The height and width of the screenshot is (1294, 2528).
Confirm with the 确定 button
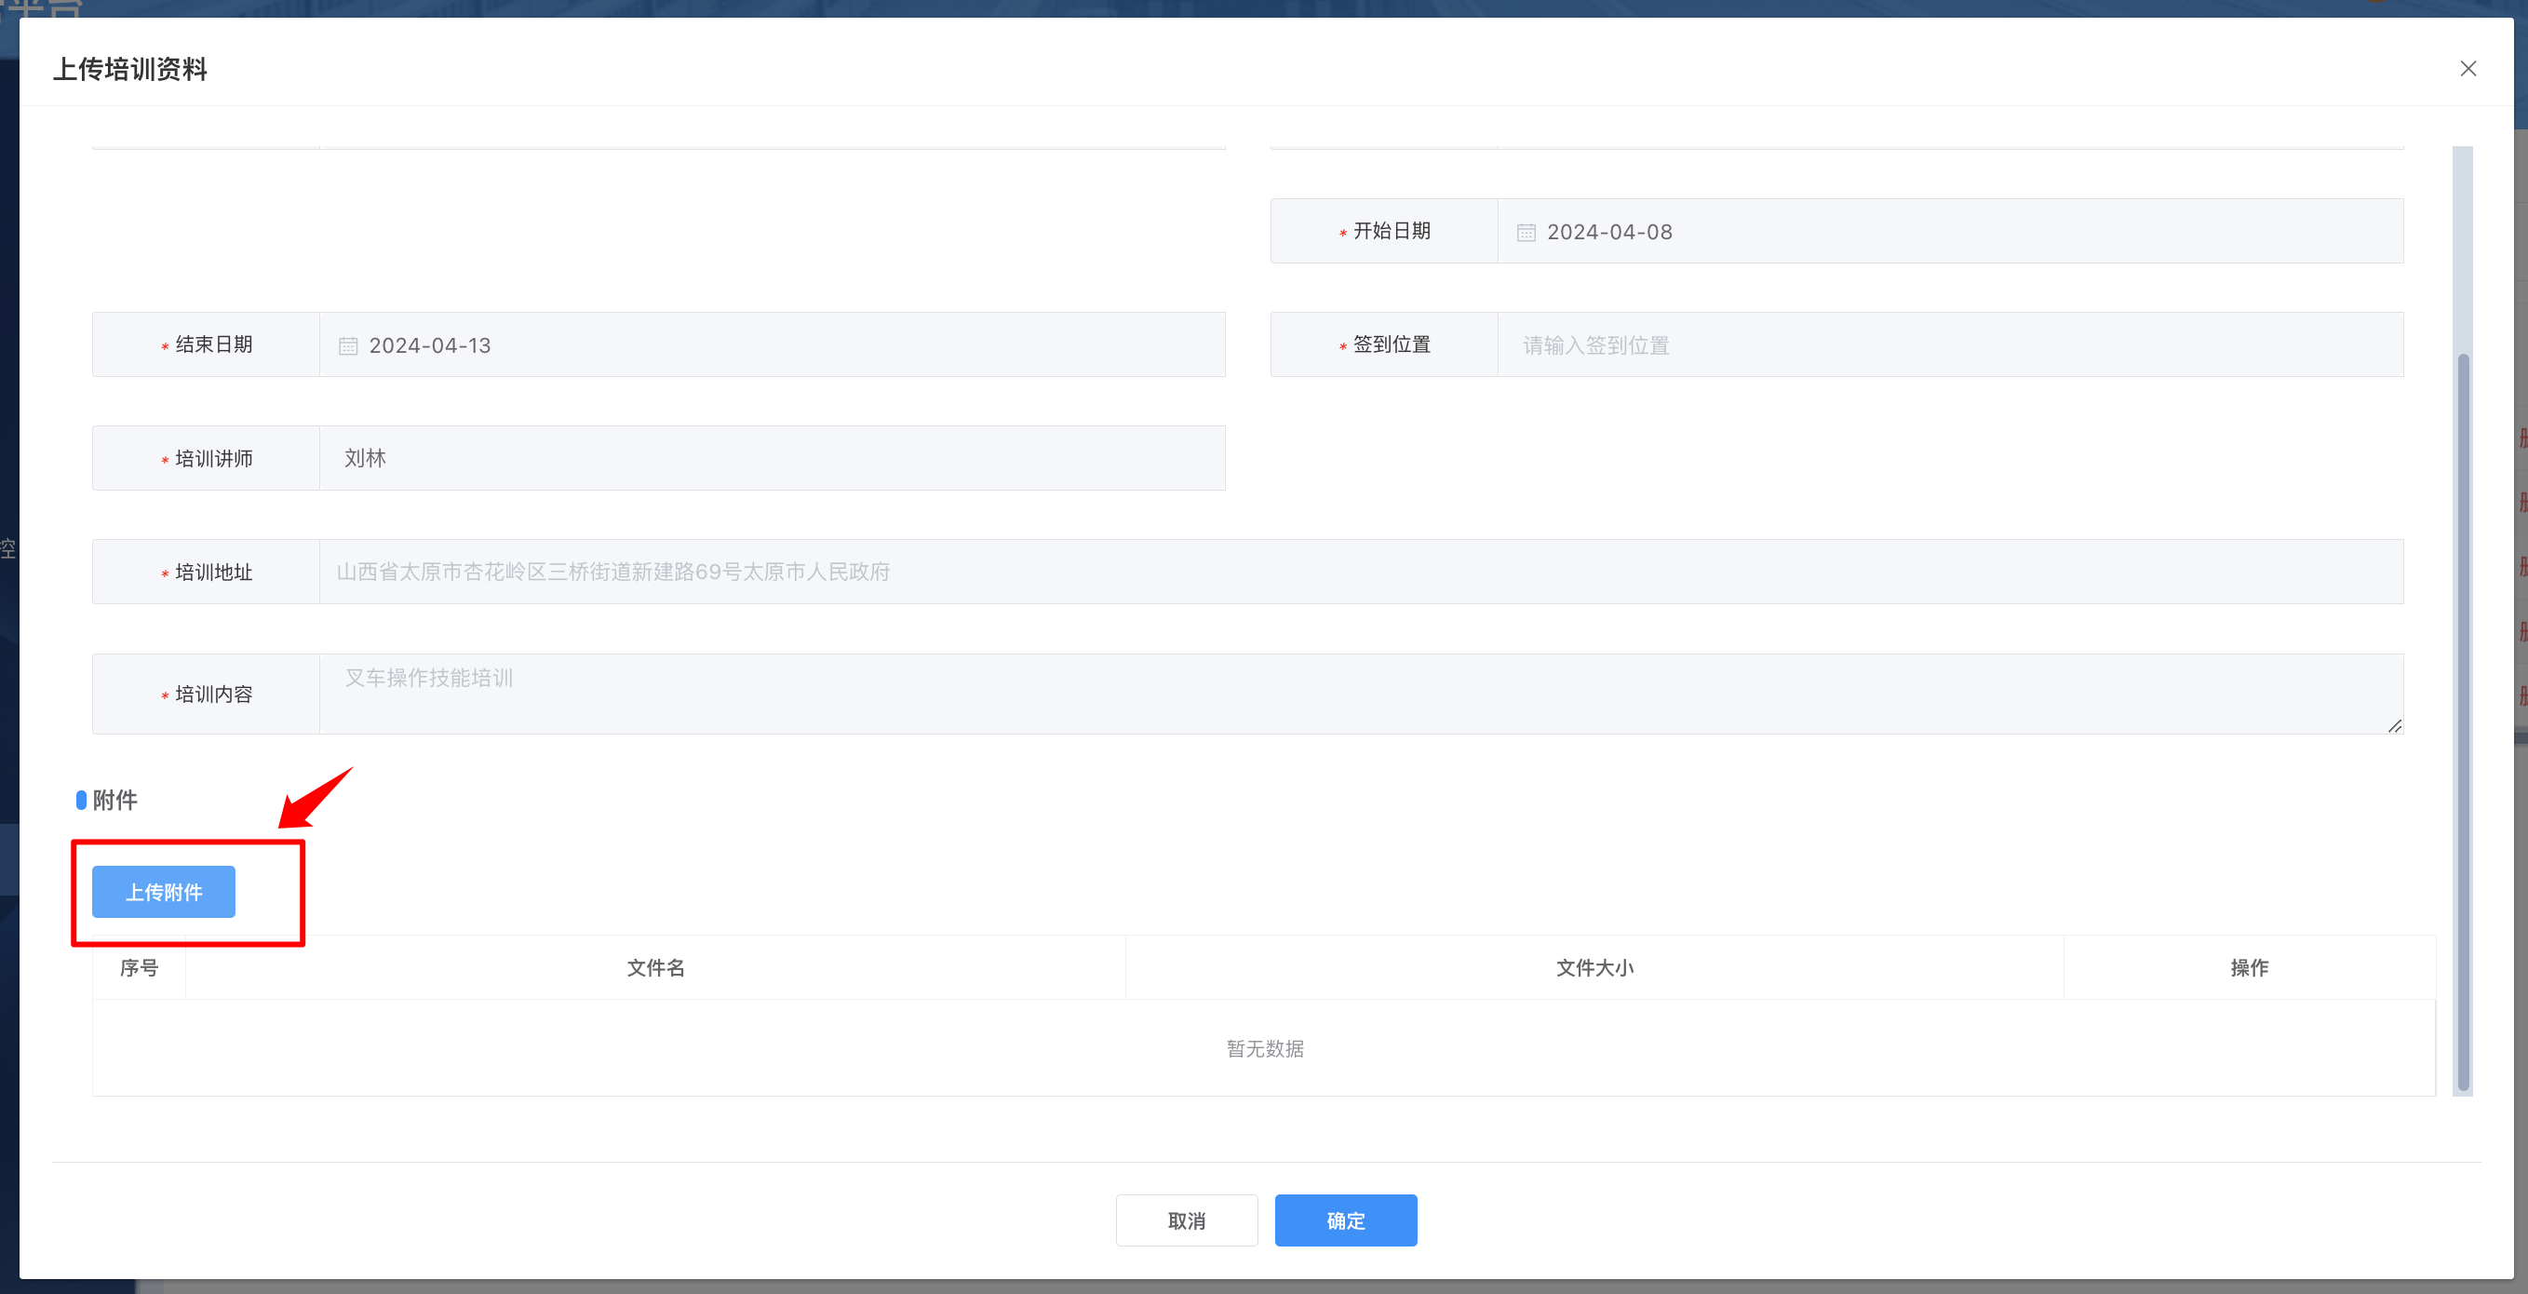[1344, 1220]
